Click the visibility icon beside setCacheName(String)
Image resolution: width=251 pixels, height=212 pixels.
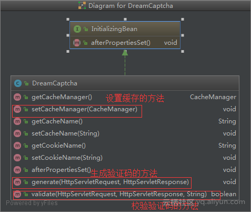(x=26, y=133)
